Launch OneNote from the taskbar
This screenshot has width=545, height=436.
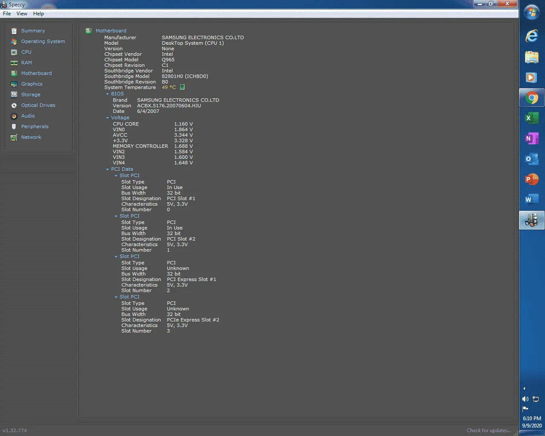point(532,138)
